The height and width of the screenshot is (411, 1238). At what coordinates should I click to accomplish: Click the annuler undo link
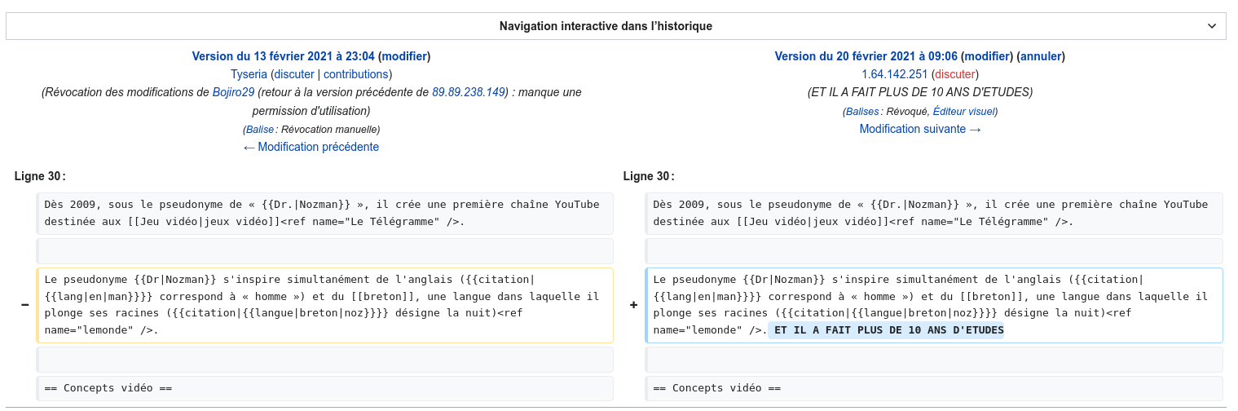click(x=1041, y=56)
